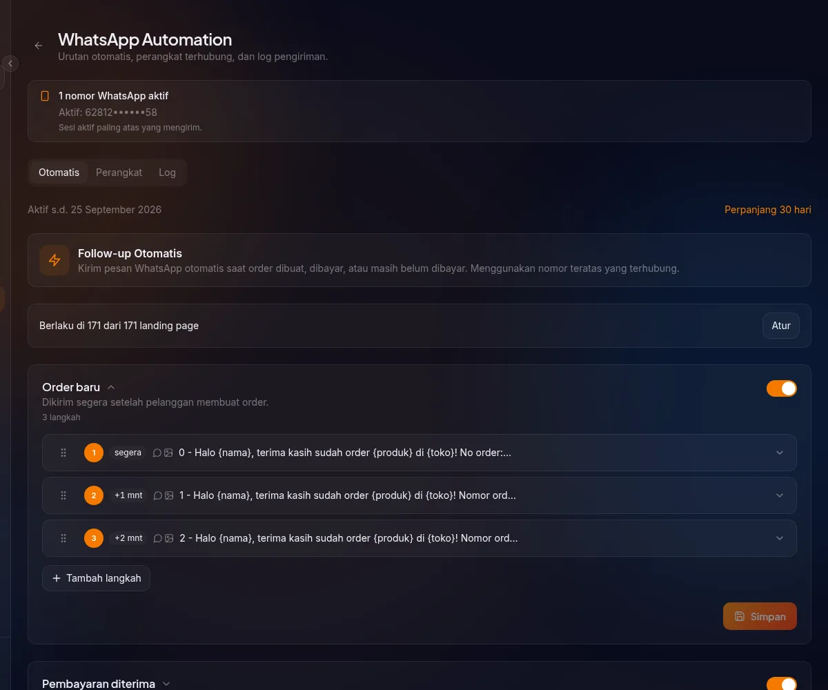Switch to the Perangkat tab
This screenshot has height=690, width=828.
click(x=119, y=172)
